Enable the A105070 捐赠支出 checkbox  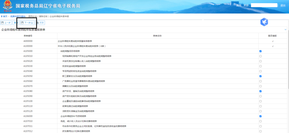click(260, 86)
